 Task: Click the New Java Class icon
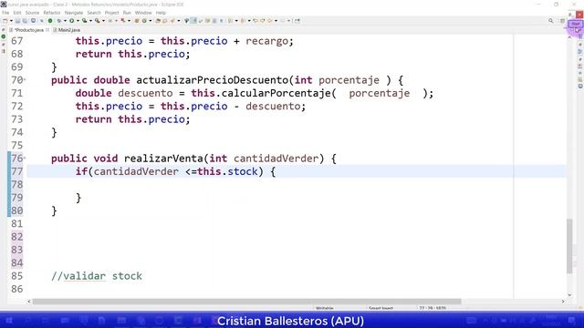coord(144,21)
